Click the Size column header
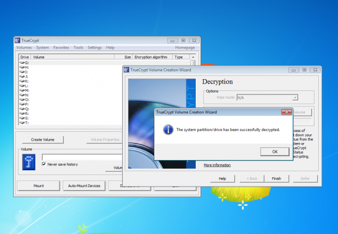Screen dimensions: 338x234 [x=123, y=57]
